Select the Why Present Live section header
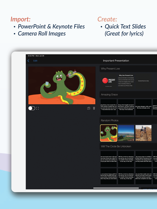Viewport: 157px width, 209px height. (128, 69)
